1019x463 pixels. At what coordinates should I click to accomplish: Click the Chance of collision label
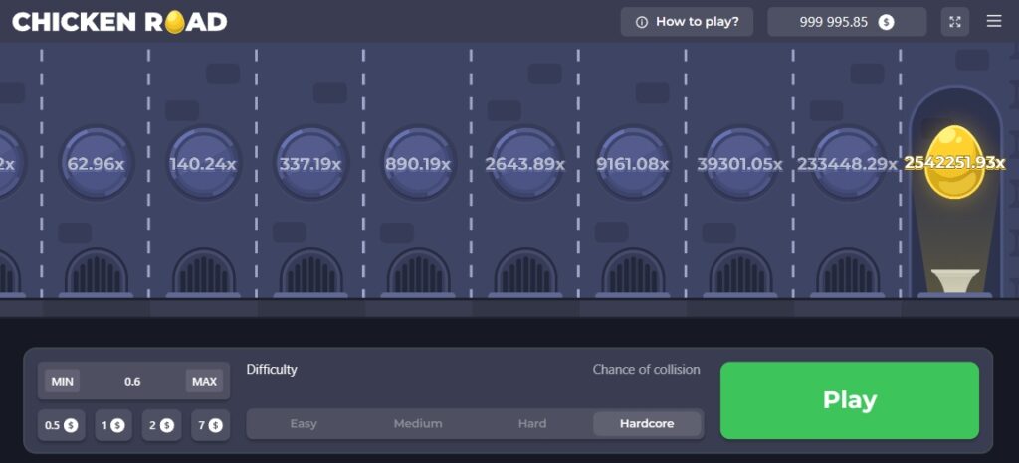point(646,369)
